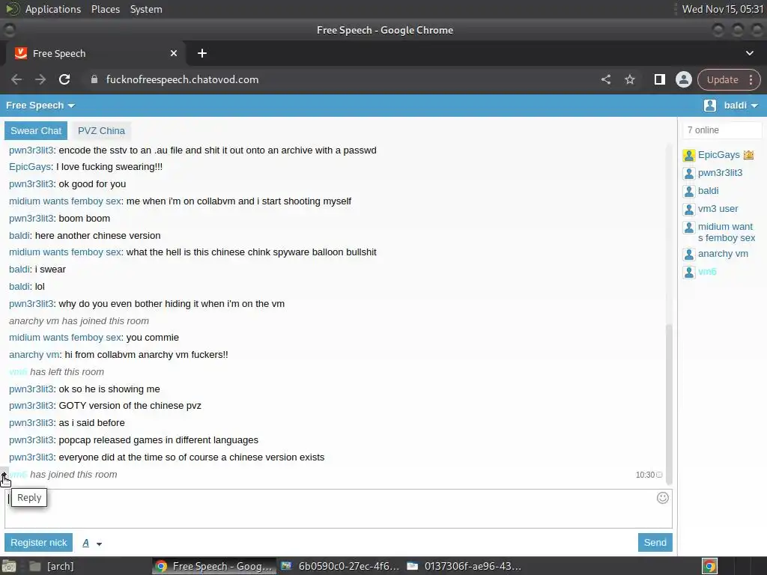Click 'GOTY version of the chinese pvz' message
The image size is (767, 575).
point(130,406)
